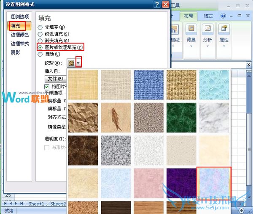Choose the oak wood texture
This screenshot has height=214, width=253.
[x=148, y=208]
